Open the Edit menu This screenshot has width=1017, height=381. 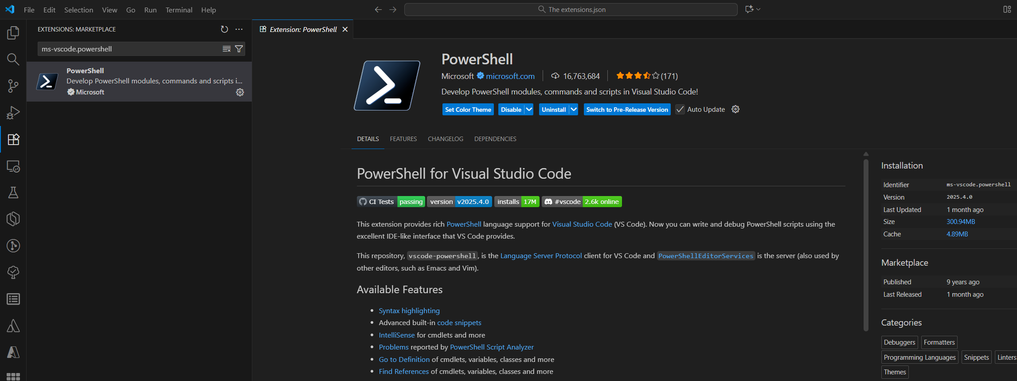(x=49, y=10)
